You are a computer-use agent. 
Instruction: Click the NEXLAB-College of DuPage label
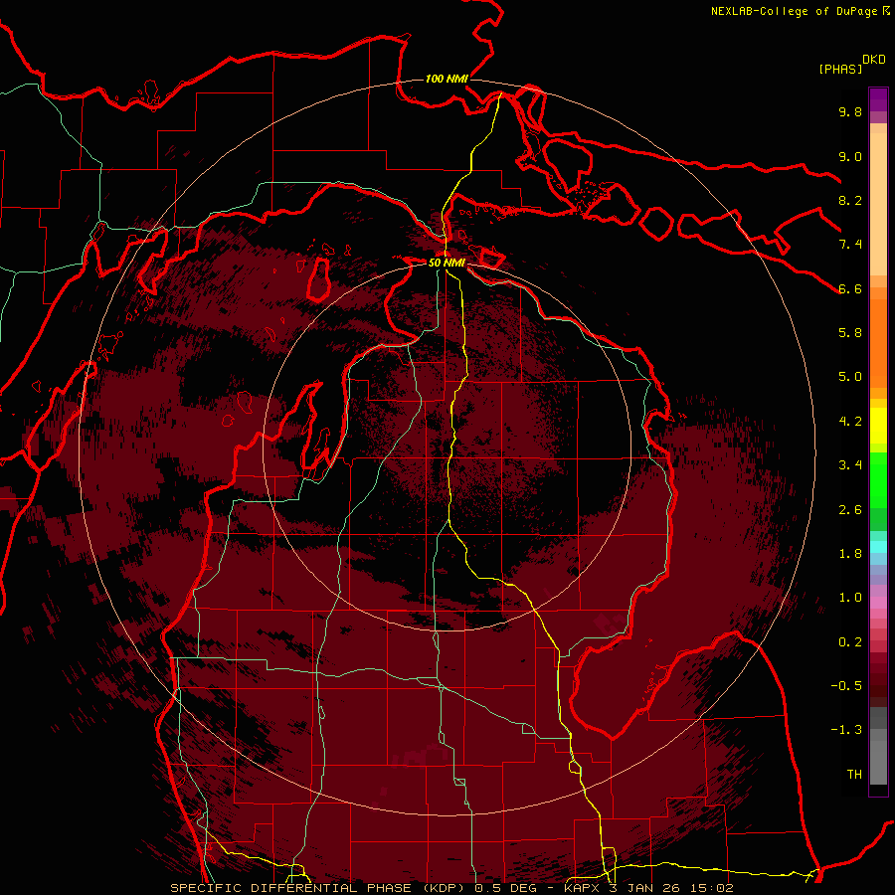[795, 11]
